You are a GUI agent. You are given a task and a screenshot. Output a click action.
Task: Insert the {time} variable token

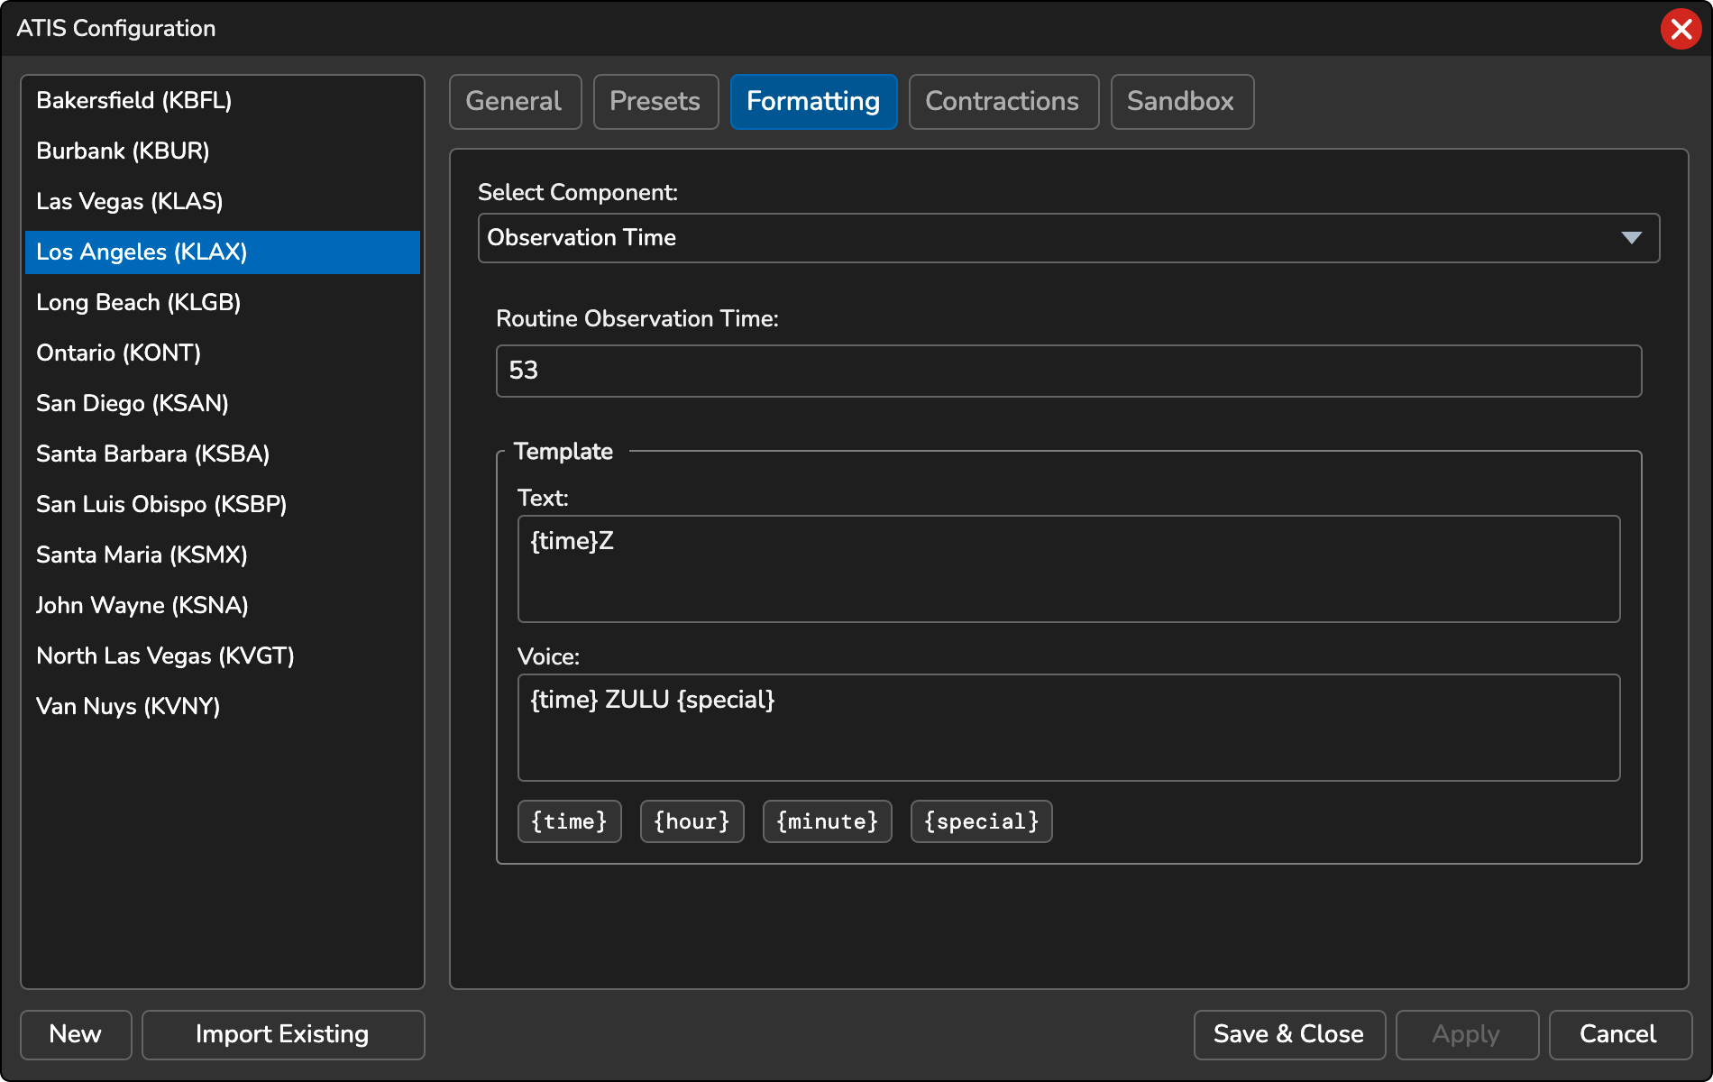(569, 821)
